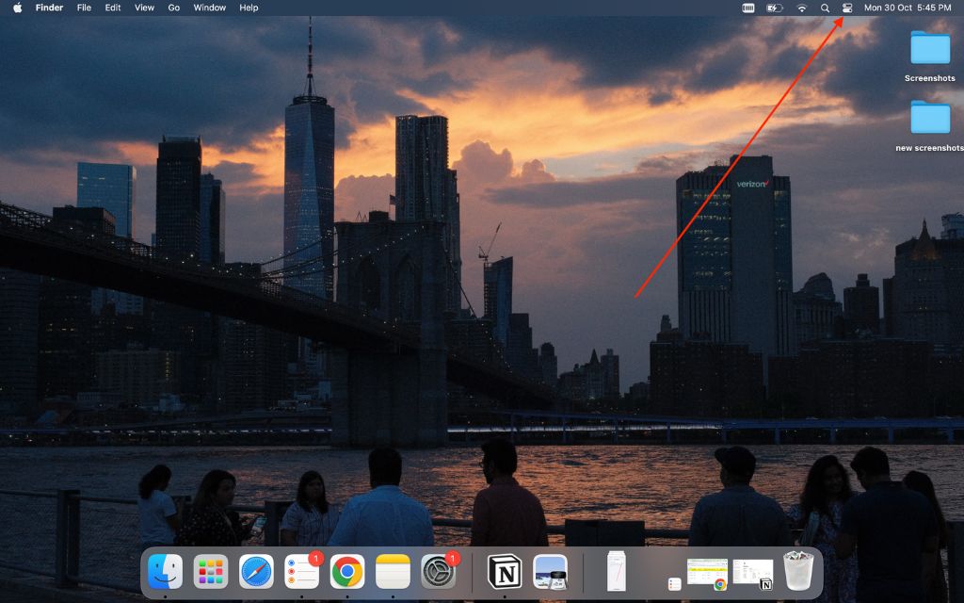Open Reminders app in the Dock

coord(301,571)
